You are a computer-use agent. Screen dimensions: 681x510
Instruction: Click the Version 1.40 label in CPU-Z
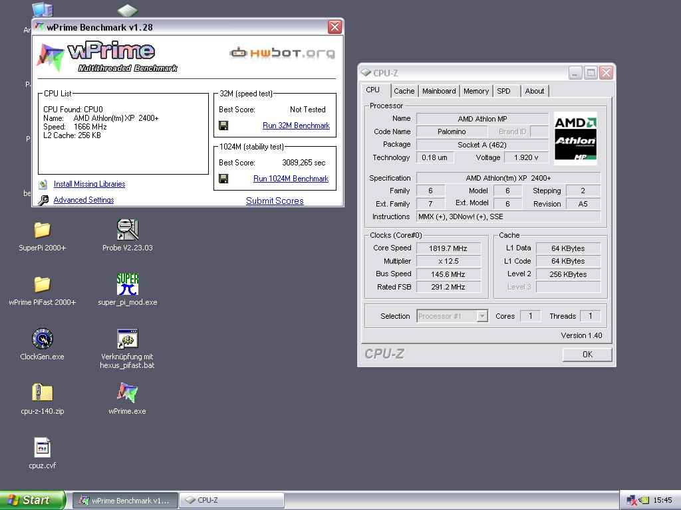click(581, 335)
